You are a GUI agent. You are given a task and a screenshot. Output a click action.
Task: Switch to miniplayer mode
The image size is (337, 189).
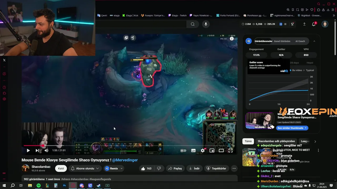212,150
